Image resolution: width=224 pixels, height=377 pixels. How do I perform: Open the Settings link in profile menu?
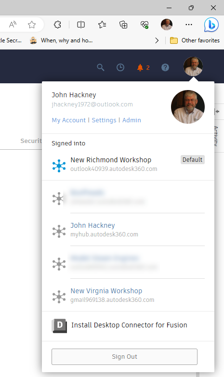coord(104,120)
